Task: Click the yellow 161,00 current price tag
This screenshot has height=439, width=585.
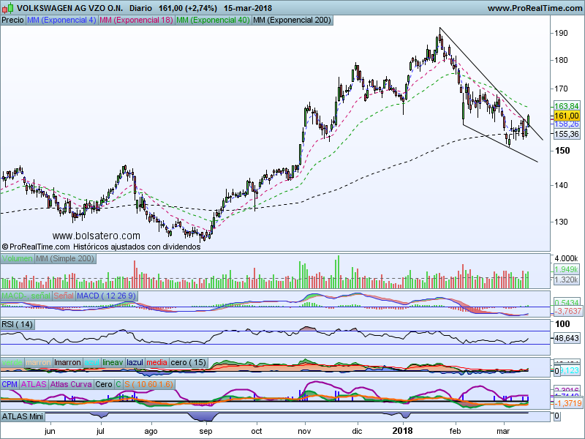Action: coord(567,116)
